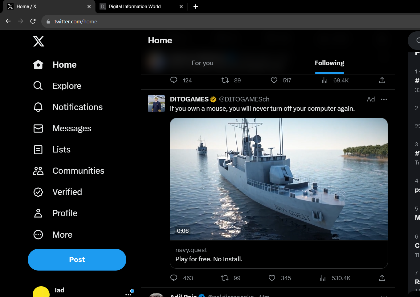The height and width of the screenshot is (297, 420).
Task: Click the site lock icon
Action: [48, 22]
